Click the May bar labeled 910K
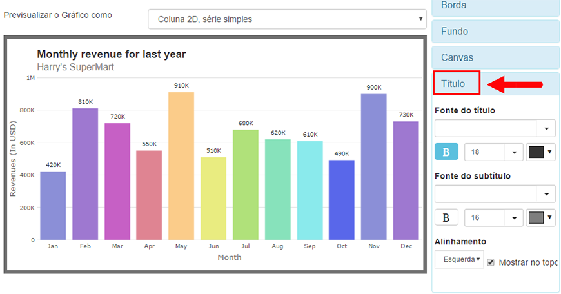This screenshot has height=294, width=561. click(181, 166)
